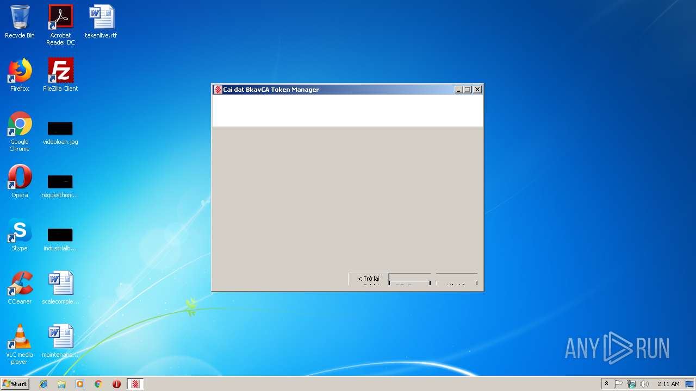The width and height of the screenshot is (696, 391).
Task: Click the Show desktop button
Action: [691, 384]
